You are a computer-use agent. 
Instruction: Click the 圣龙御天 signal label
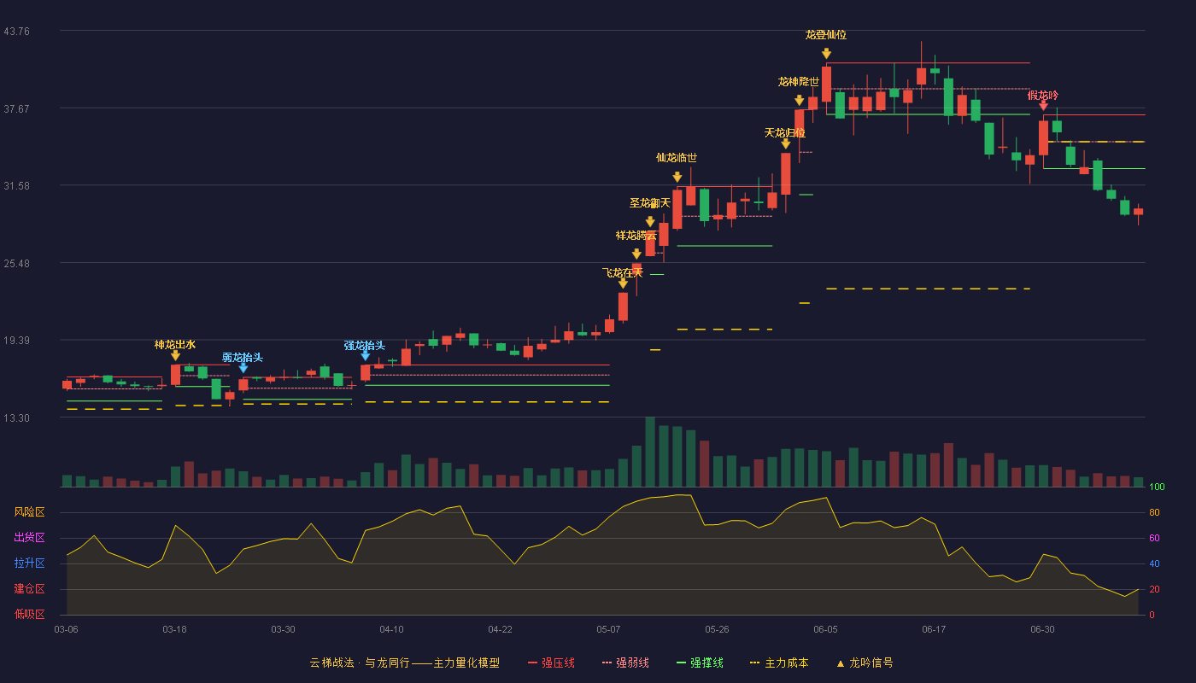pyautogui.click(x=650, y=203)
